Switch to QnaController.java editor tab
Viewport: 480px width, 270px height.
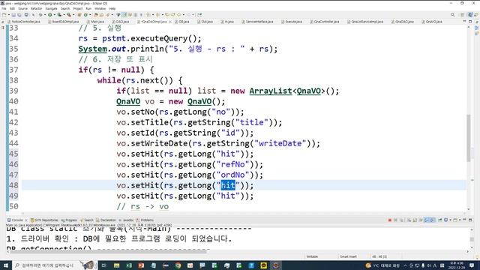[325, 22]
